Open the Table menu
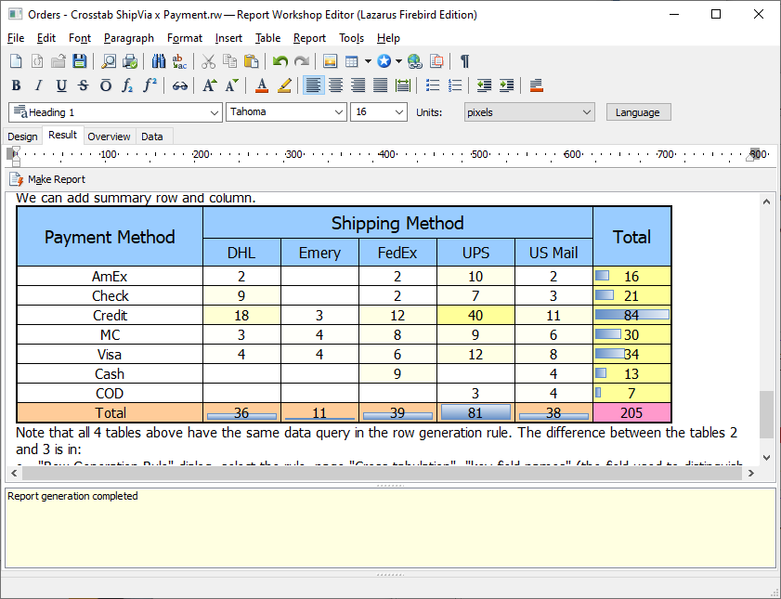781x599 pixels. click(267, 38)
